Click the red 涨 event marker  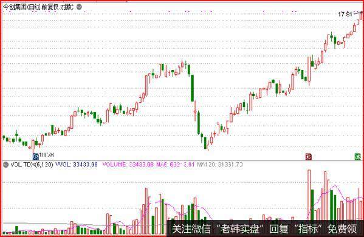308,156
